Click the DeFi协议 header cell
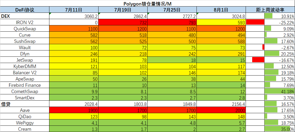Image resolution: width=295 pixels, height=132 pixels. point(25,10)
